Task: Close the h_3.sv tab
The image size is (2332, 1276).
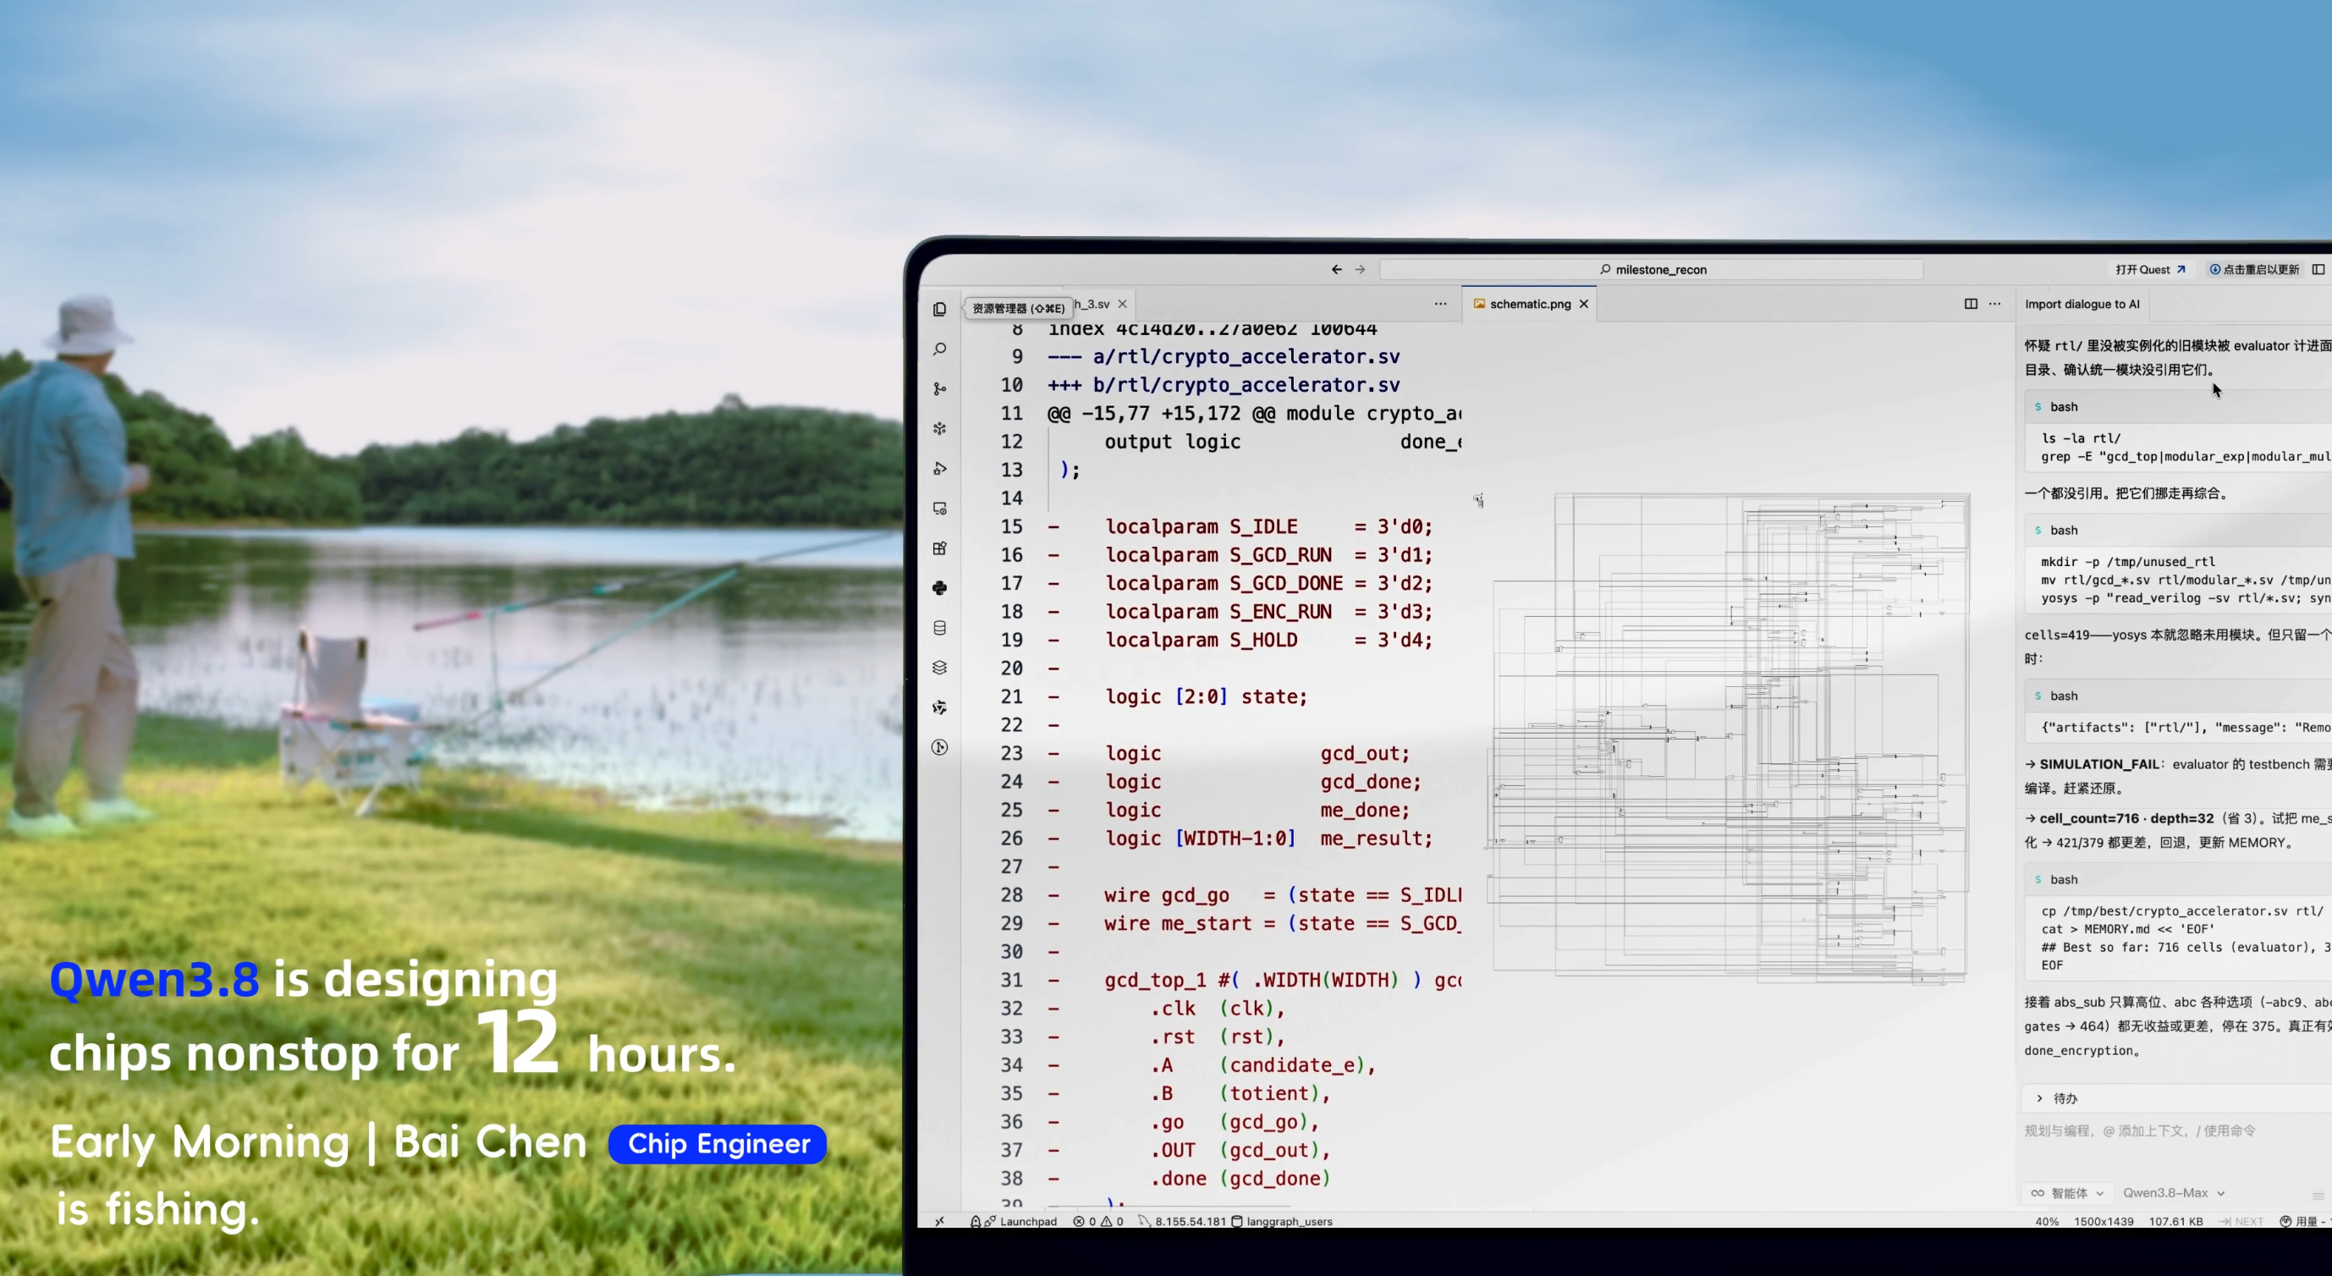Action: 1123,304
